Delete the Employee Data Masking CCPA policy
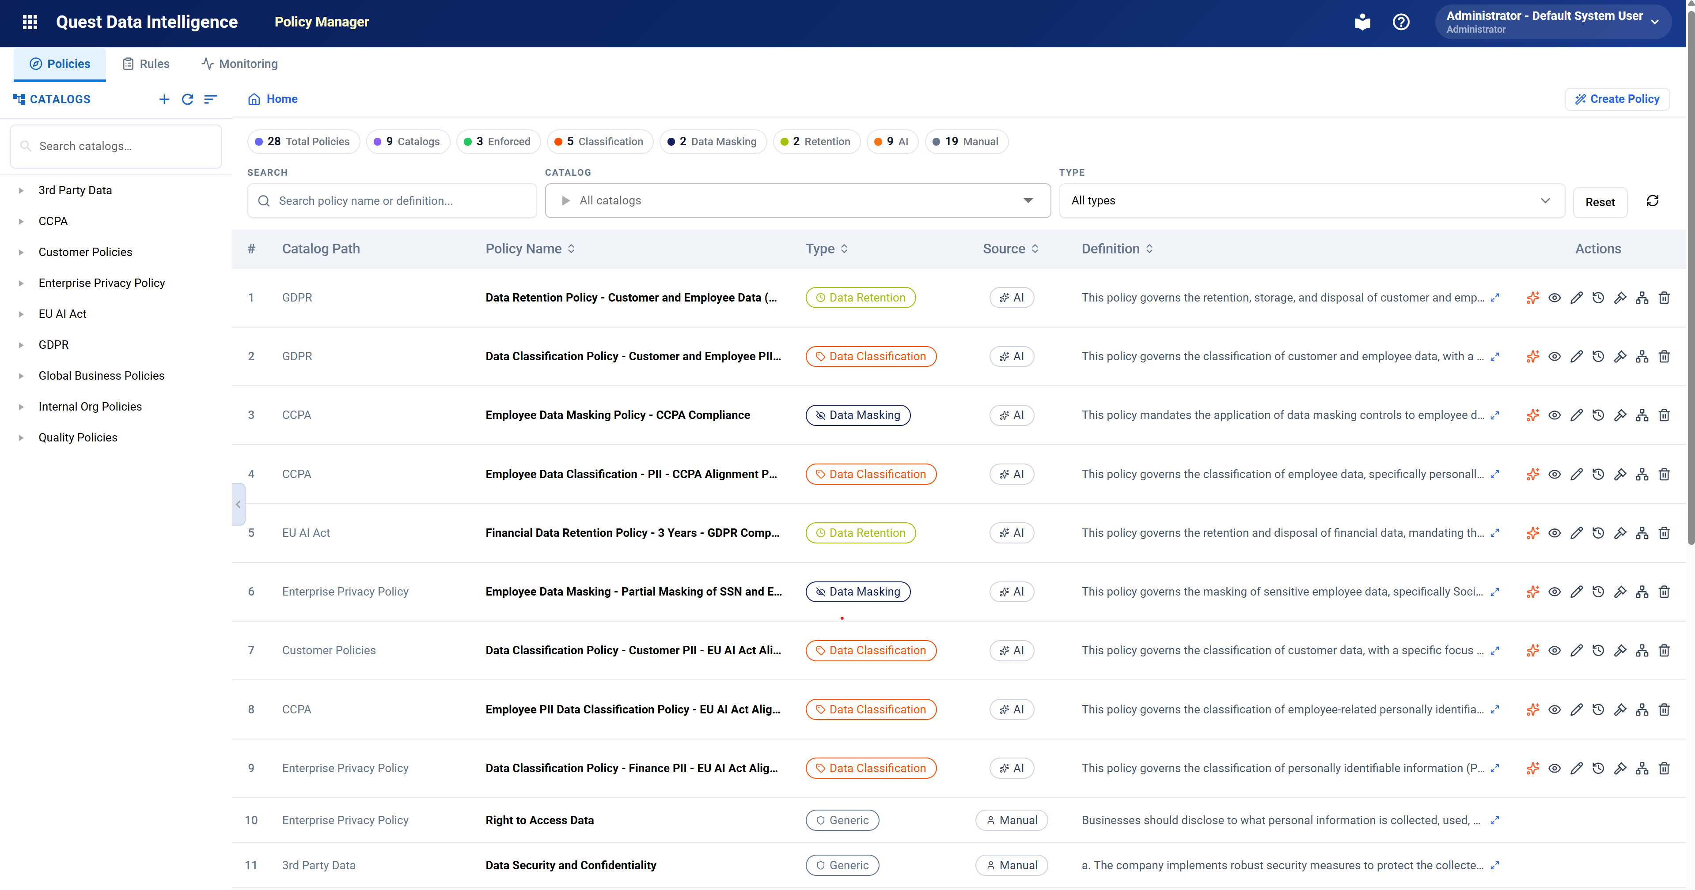Screen dimensions: 1695x890 point(1664,415)
